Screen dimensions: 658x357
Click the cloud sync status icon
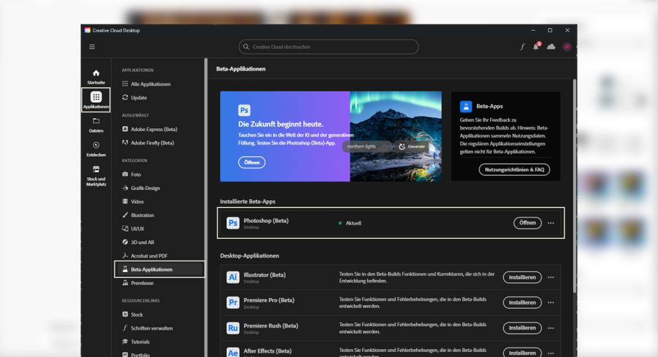pos(551,47)
